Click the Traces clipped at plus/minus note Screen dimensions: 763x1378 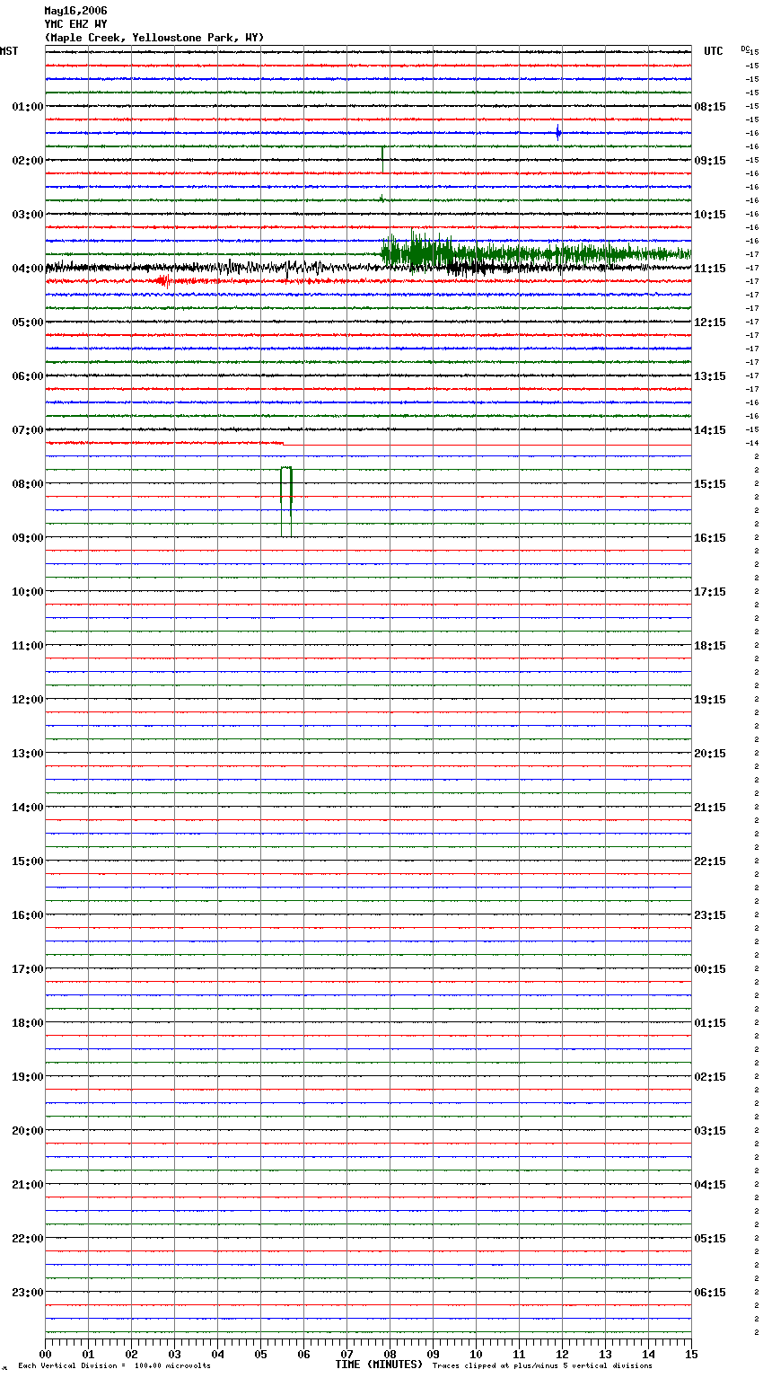tap(542, 1366)
